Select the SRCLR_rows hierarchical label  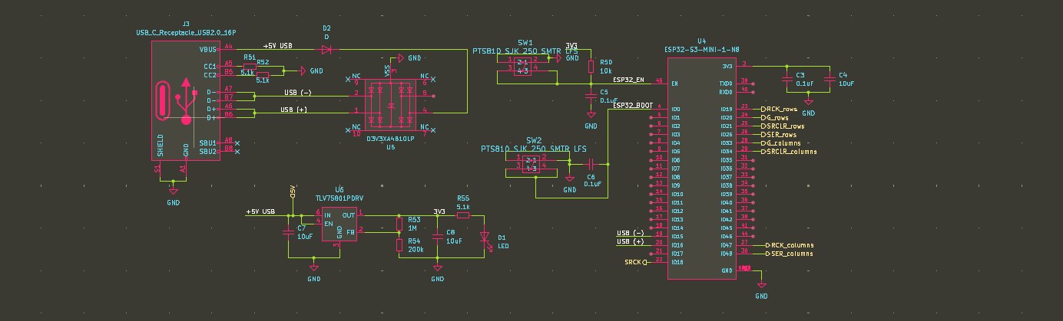782,126
